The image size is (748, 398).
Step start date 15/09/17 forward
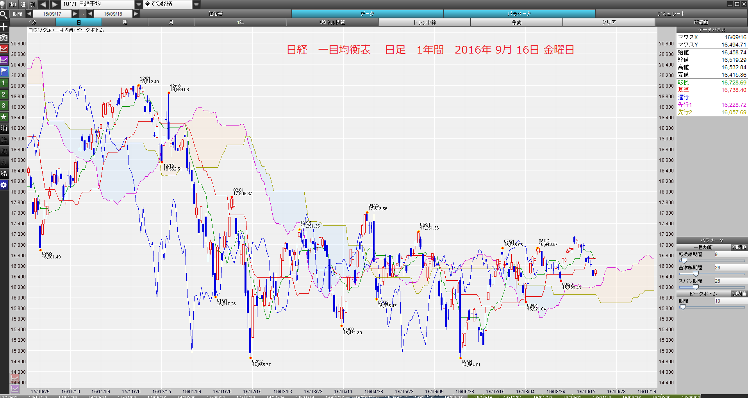coord(75,14)
